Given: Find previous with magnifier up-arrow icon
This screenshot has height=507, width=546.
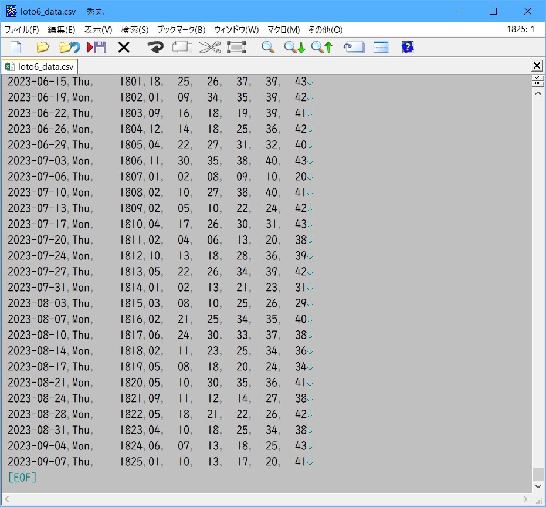Looking at the screenshot, I should tap(322, 47).
